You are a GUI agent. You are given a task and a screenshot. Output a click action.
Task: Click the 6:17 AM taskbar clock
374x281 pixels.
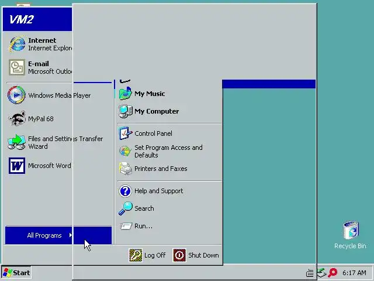[x=354, y=273]
